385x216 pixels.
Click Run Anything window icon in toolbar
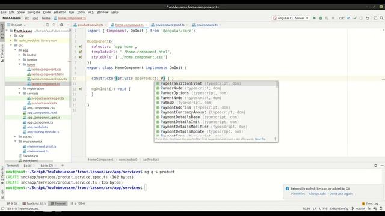pyautogui.click(x=375, y=18)
